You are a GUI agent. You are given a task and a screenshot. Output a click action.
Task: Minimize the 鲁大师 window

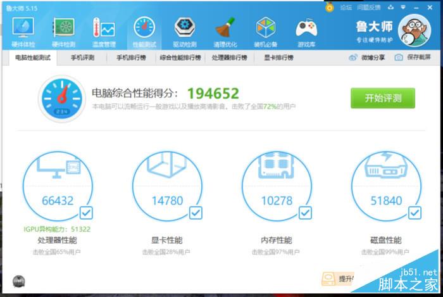click(x=416, y=8)
